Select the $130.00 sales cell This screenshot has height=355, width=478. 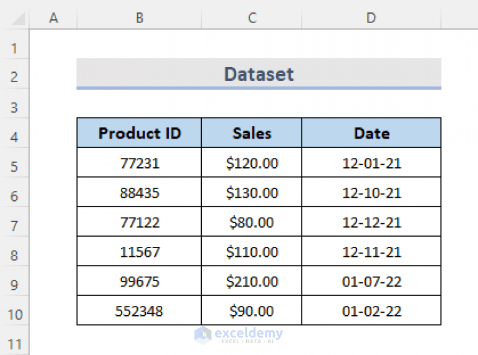[252, 192]
